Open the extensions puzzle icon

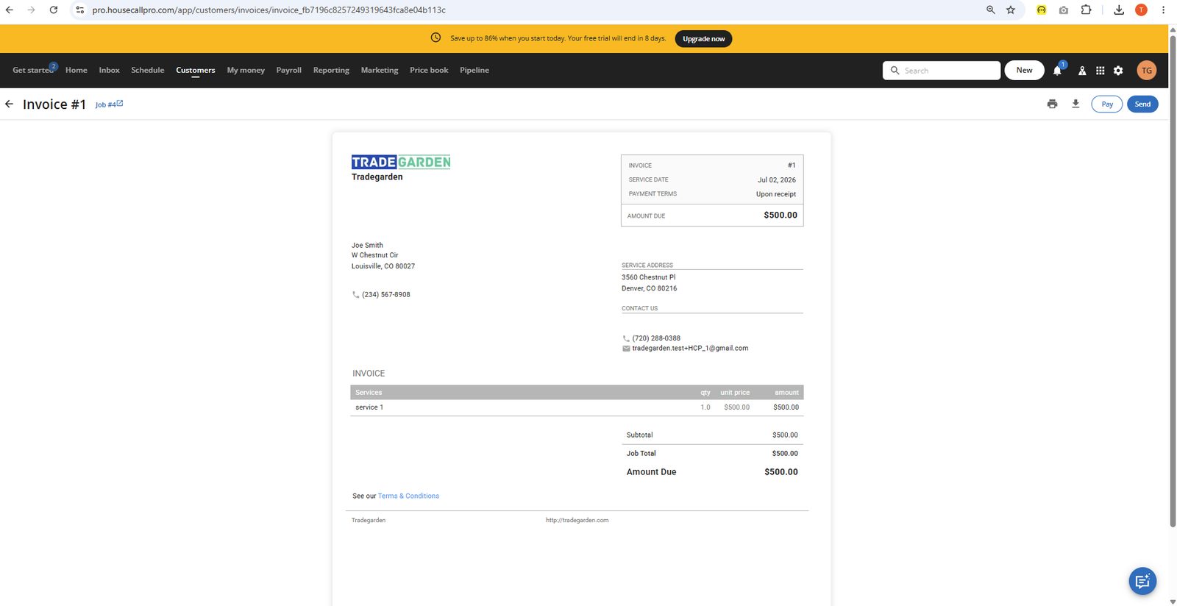[x=1086, y=10]
